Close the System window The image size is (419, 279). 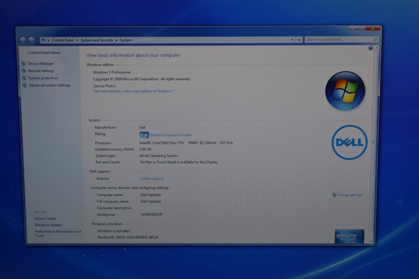[373, 28]
